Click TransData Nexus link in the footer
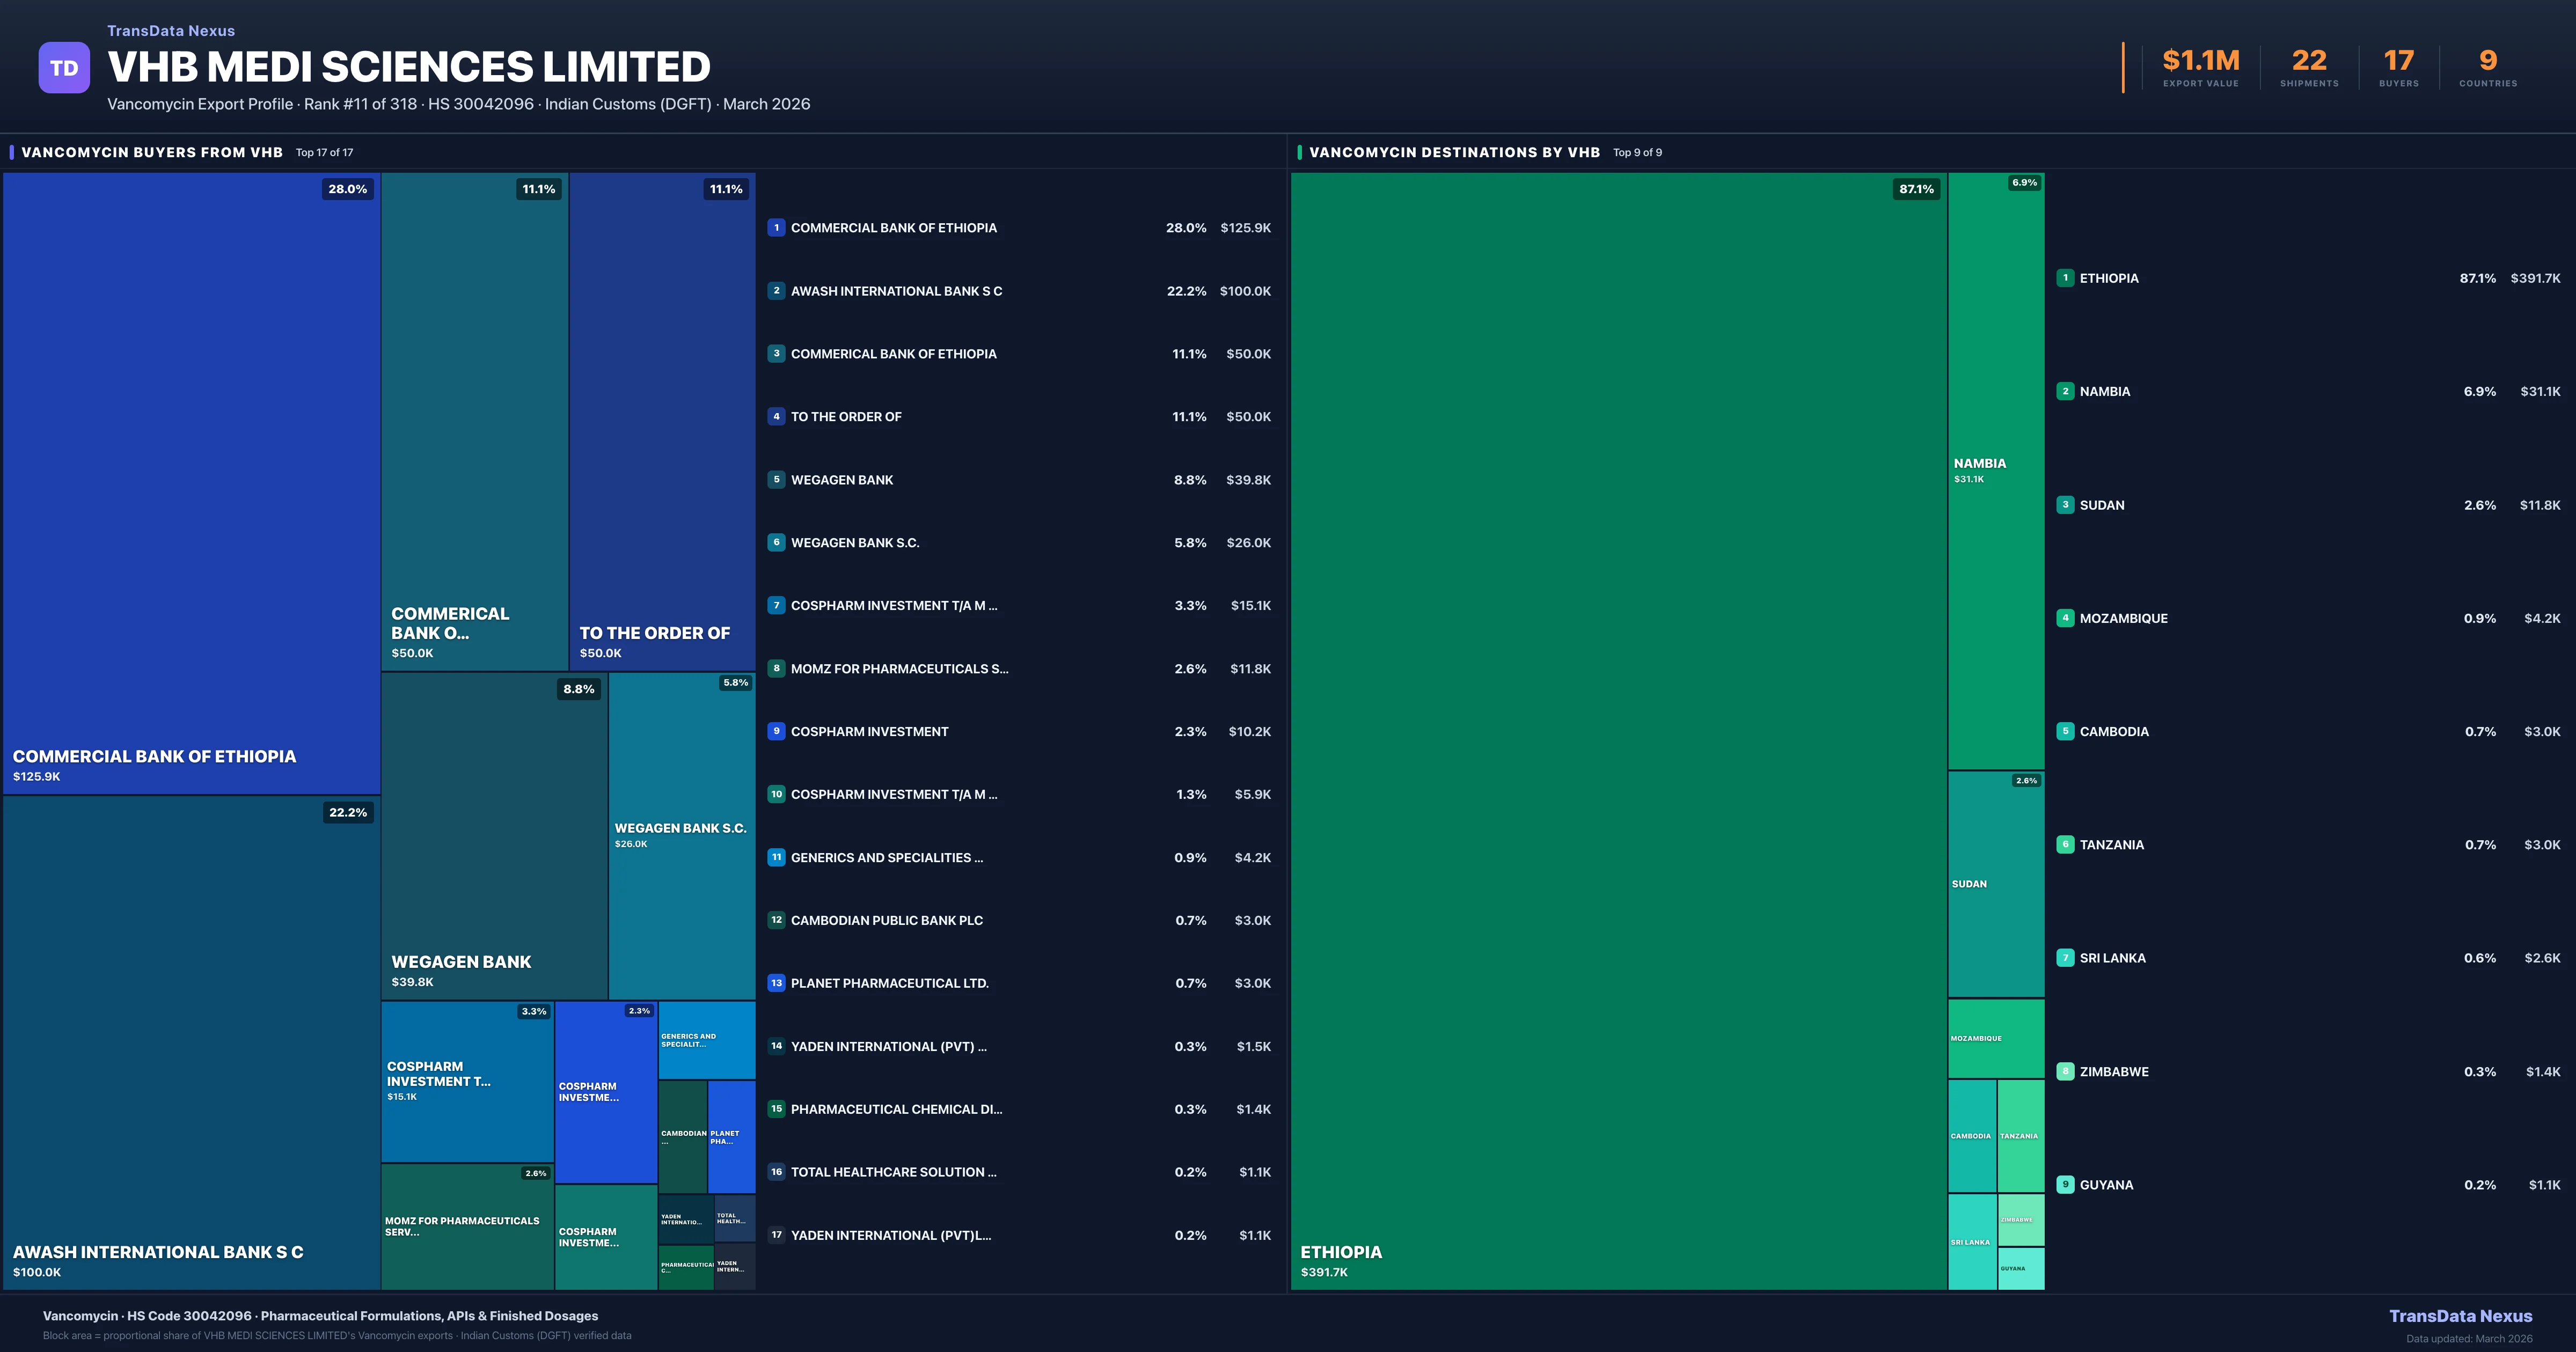This screenshot has height=1352, width=2576. [2460, 1316]
